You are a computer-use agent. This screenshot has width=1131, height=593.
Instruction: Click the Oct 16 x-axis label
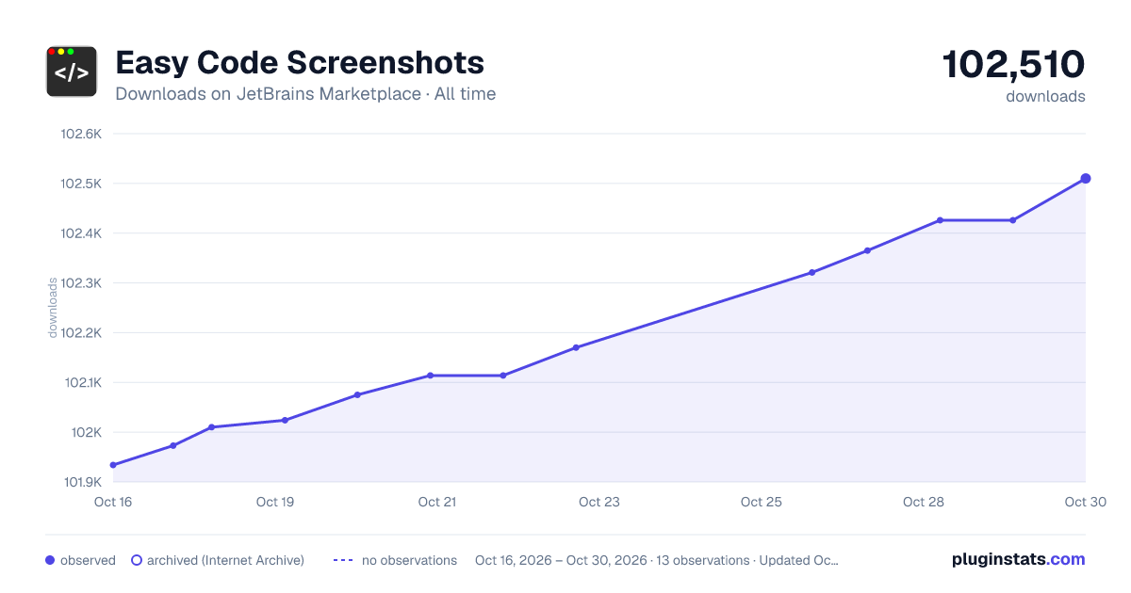coord(113,502)
